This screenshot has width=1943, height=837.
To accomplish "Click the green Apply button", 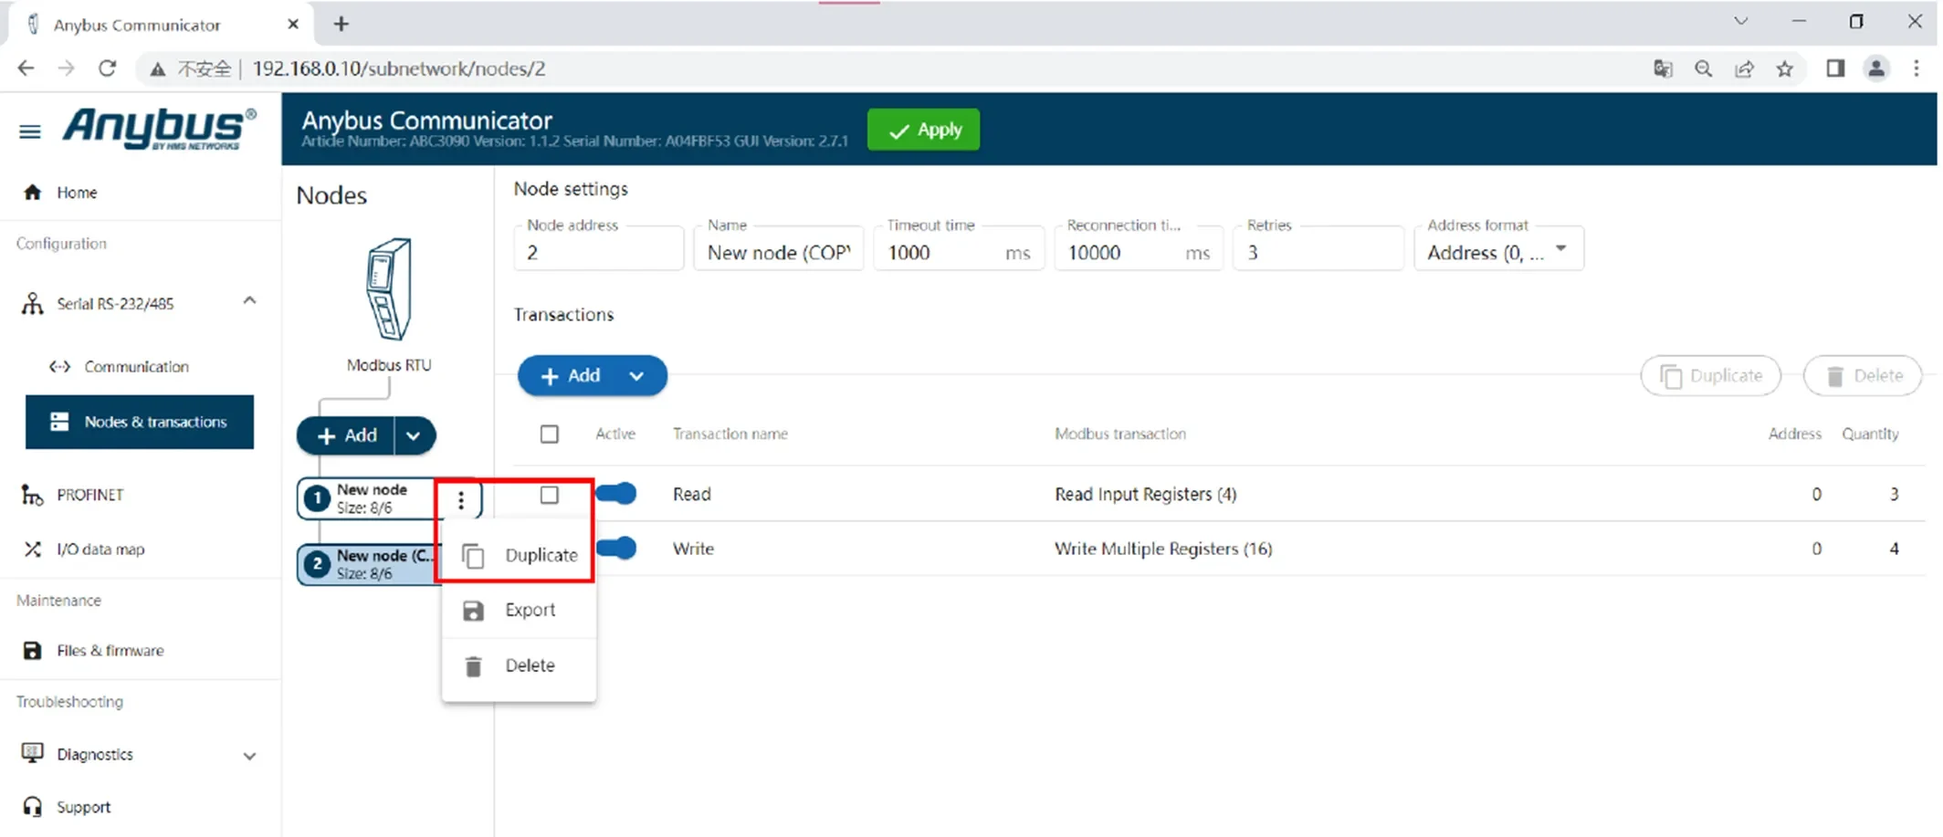I will [x=923, y=130].
